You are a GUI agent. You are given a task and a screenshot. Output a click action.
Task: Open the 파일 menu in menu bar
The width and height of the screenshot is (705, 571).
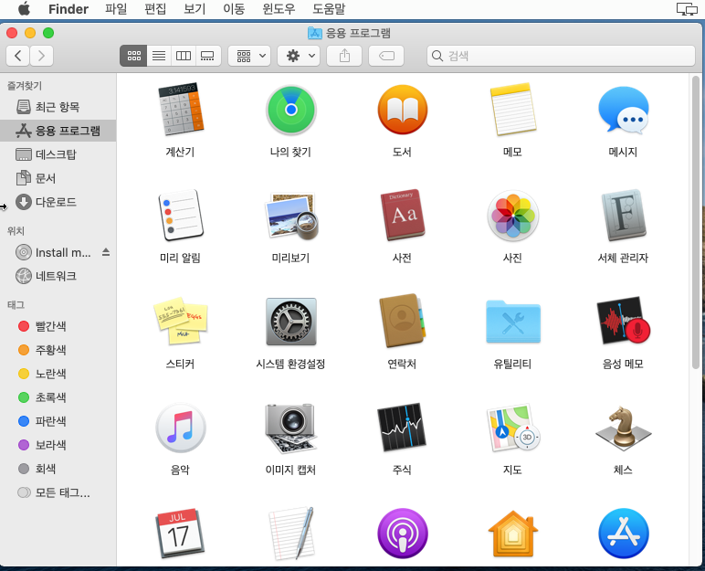(116, 9)
